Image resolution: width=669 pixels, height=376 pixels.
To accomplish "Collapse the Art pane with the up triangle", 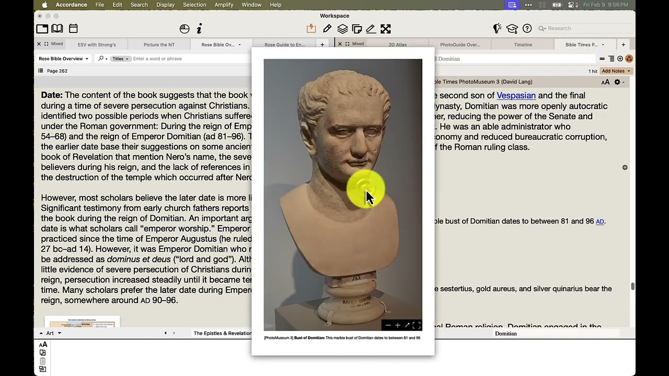I will (41, 333).
